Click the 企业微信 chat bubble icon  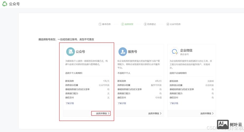[x=174, y=52]
